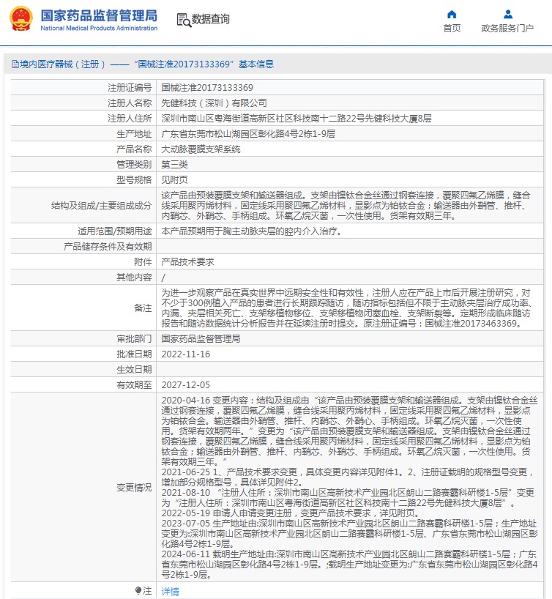The height and width of the screenshot is (599, 552).
Task: Click the 批准日期 row label
Action: pos(134,354)
